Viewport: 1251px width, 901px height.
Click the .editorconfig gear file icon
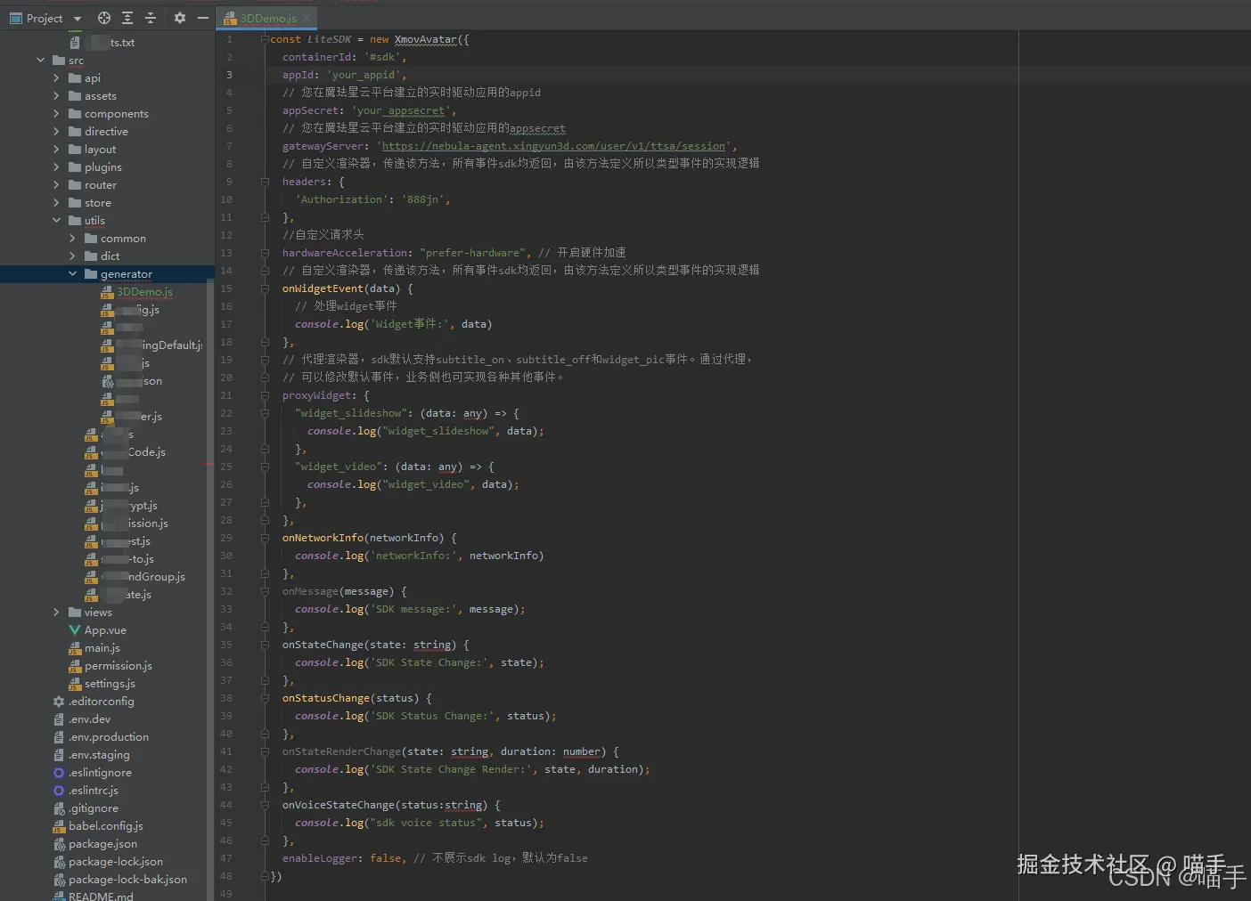point(59,702)
